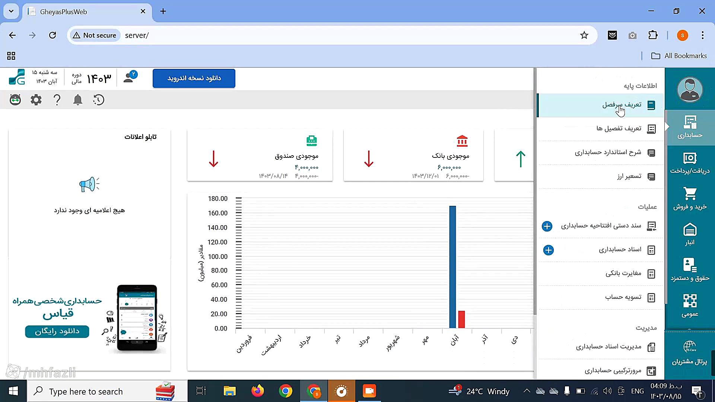Image resolution: width=715 pixels, height=402 pixels.
Task: Click the green cash register icon
Action: pos(312,141)
